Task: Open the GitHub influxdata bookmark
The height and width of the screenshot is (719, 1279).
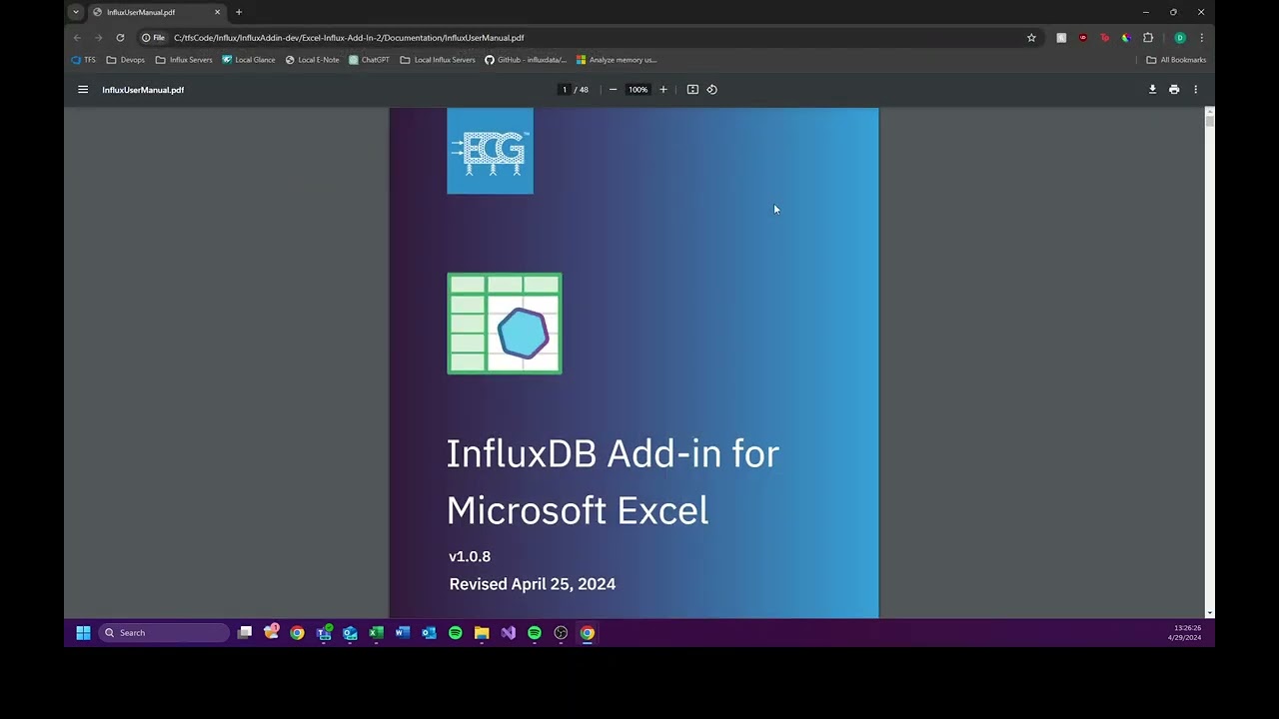Action: click(x=526, y=60)
